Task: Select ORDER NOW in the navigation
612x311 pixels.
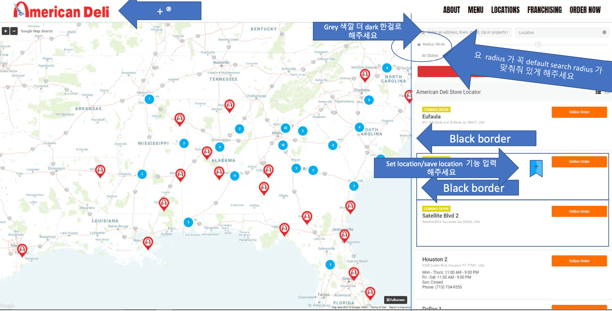Action: [x=585, y=10]
